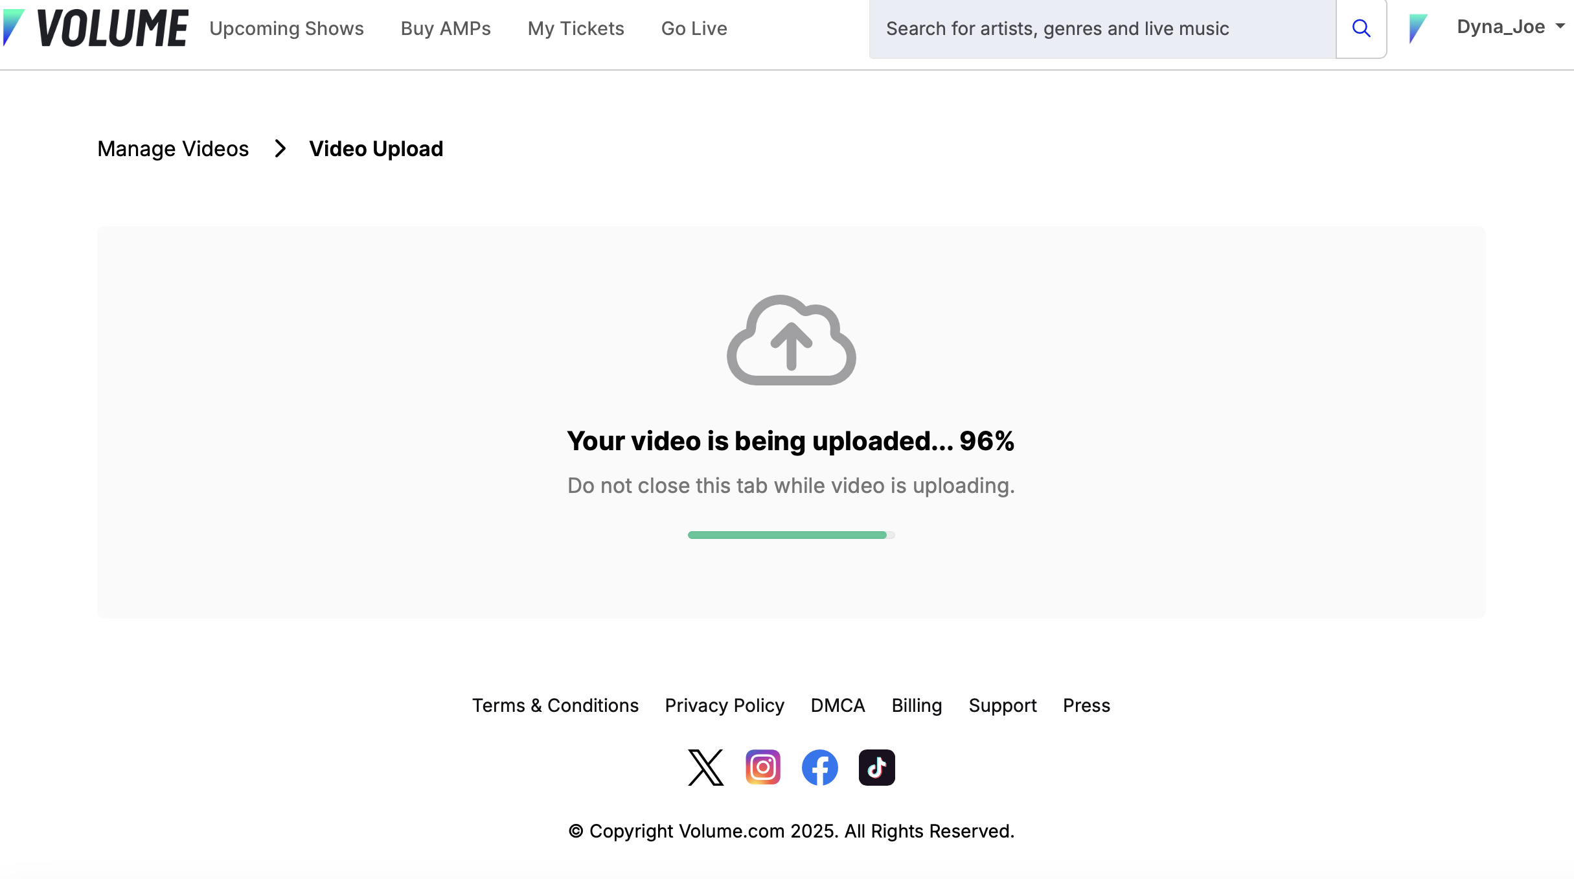Open the X (Twitter) social link
This screenshot has width=1574, height=879.
[x=705, y=768]
